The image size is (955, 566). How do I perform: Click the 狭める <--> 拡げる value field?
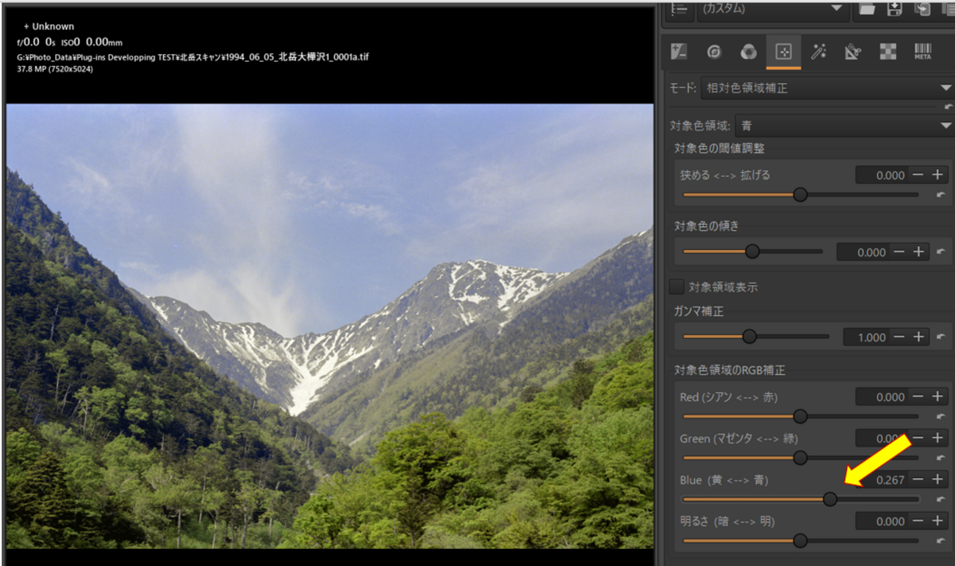(882, 175)
